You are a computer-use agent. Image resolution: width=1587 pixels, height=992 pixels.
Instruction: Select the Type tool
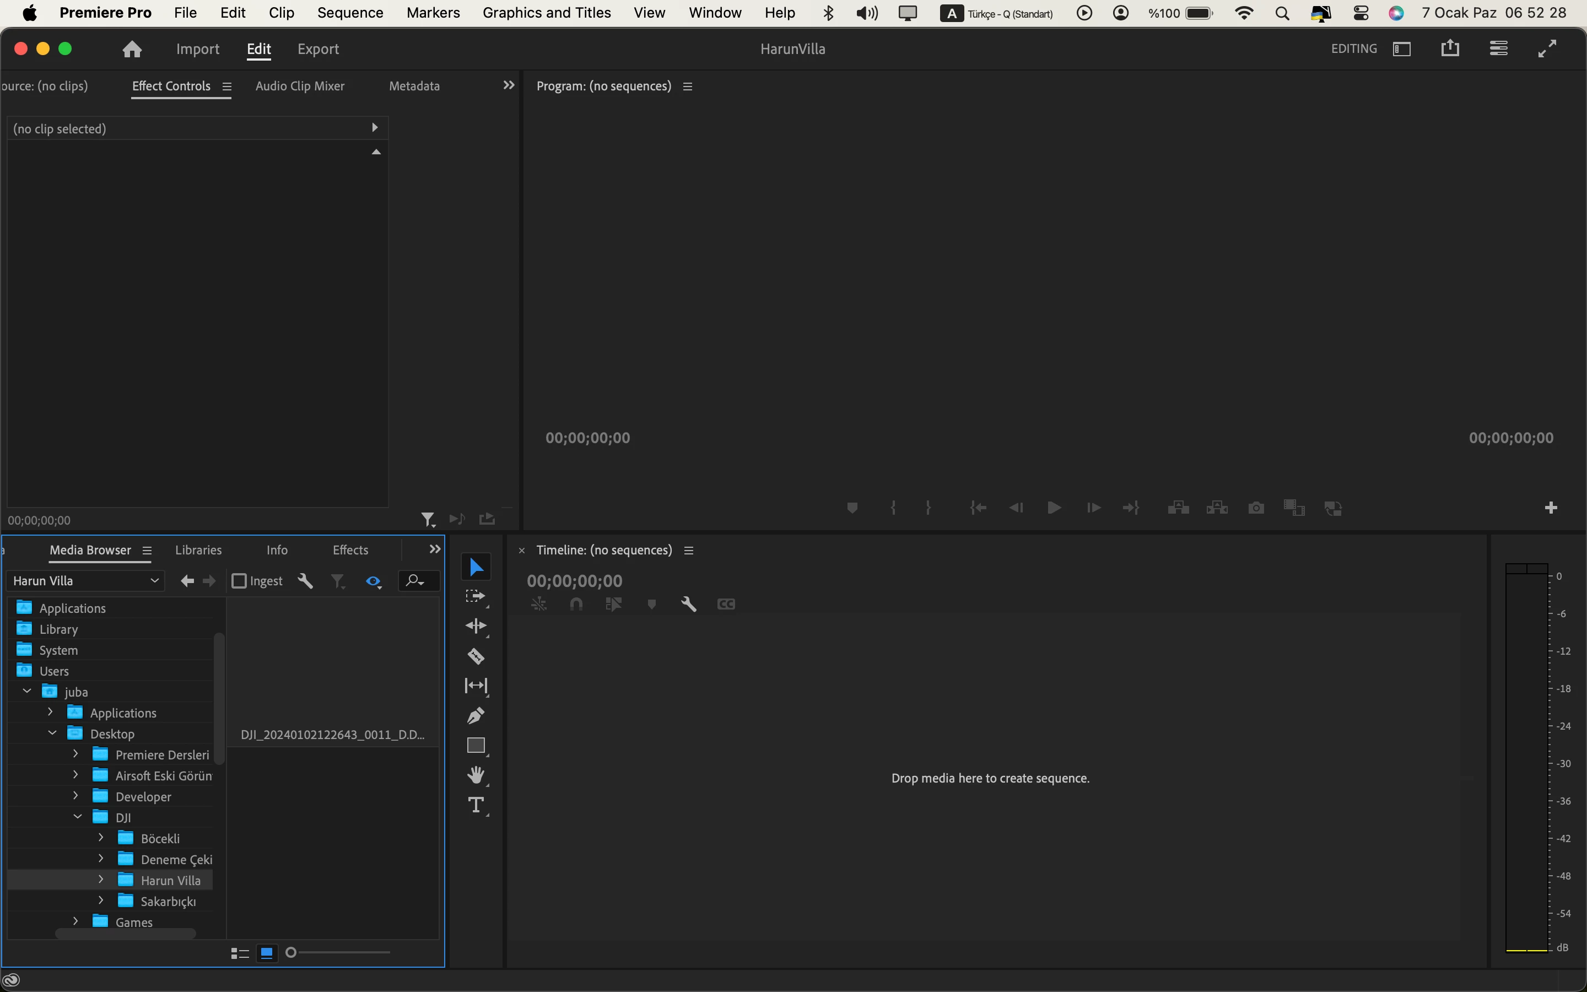coord(476,805)
